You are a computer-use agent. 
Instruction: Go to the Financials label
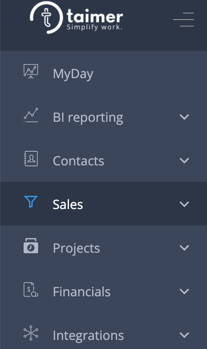pos(82,292)
